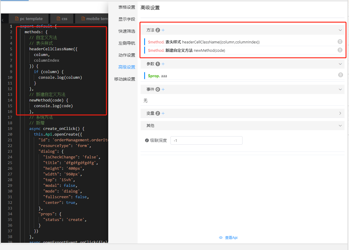
Task: Add a new 参数 with the plus icon
Action: click(x=163, y=64)
